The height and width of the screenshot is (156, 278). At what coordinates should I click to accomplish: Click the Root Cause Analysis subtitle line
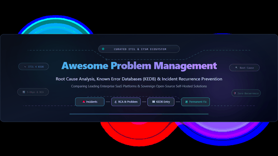click(x=139, y=79)
